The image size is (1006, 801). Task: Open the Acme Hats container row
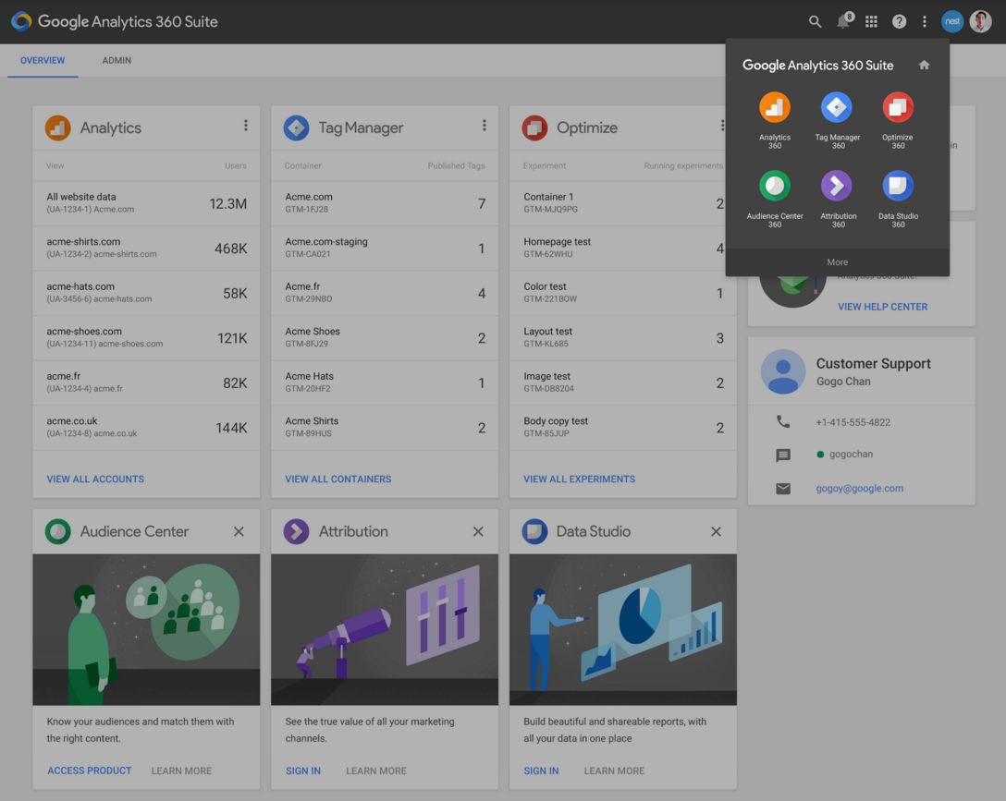coord(385,382)
